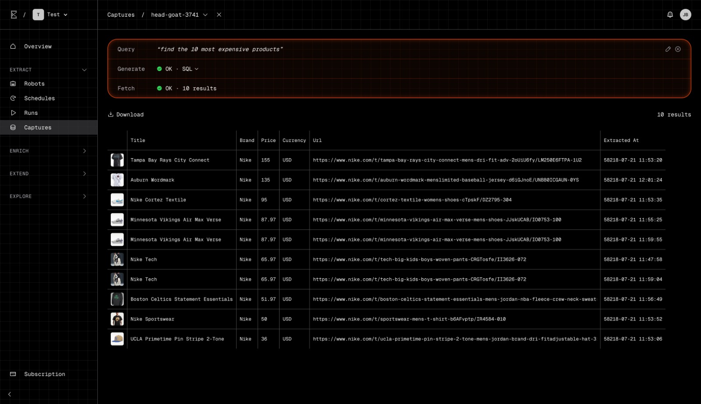Close the head-goat-3741 capture with X

click(x=219, y=14)
